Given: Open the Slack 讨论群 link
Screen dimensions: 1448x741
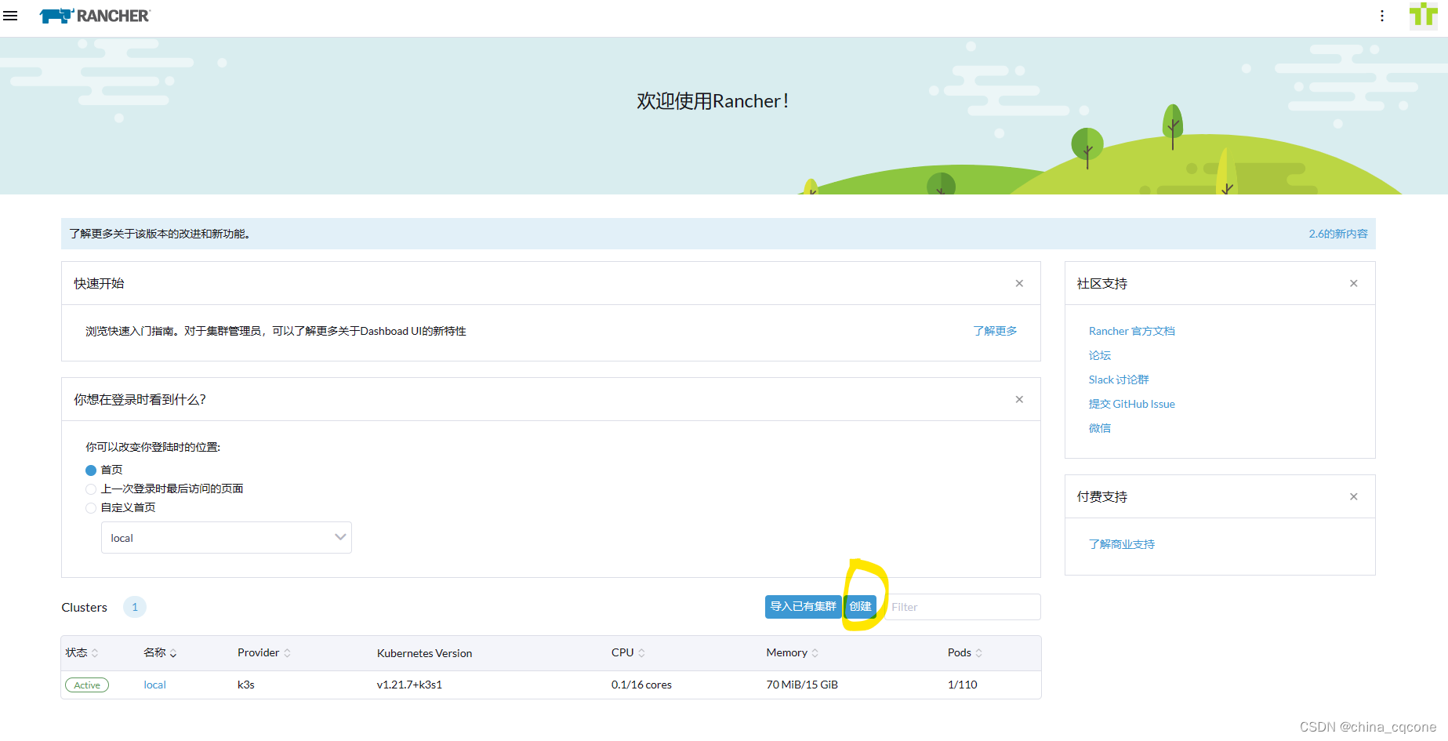Looking at the screenshot, I should click(1119, 380).
